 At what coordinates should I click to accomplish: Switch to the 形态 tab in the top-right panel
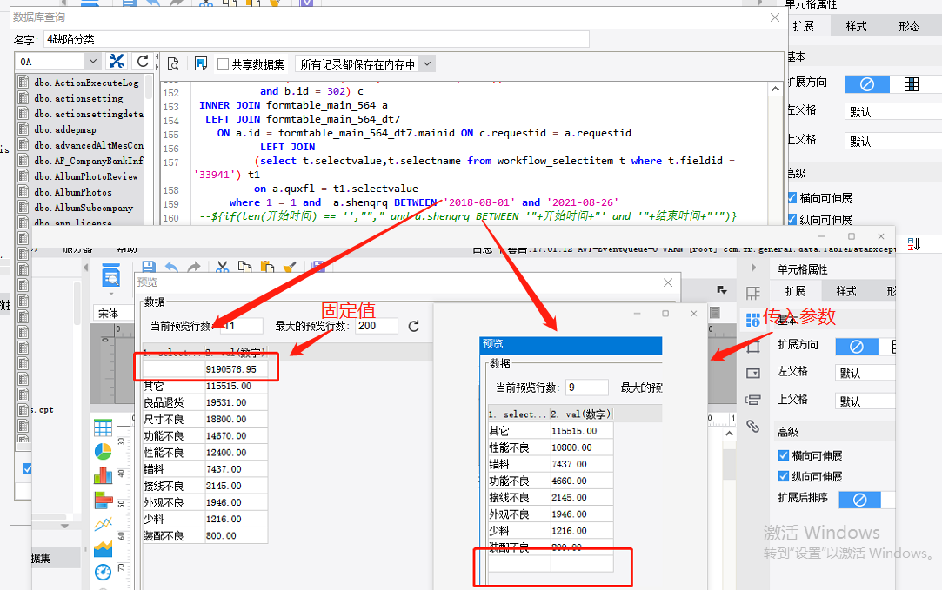[909, 26]
